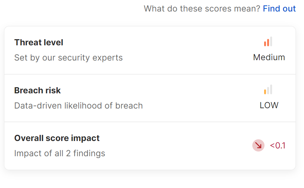Click the LOW breach risk label
Viewport: 304px width, 188px height.
pyautogui.click(x=269, y=105)
